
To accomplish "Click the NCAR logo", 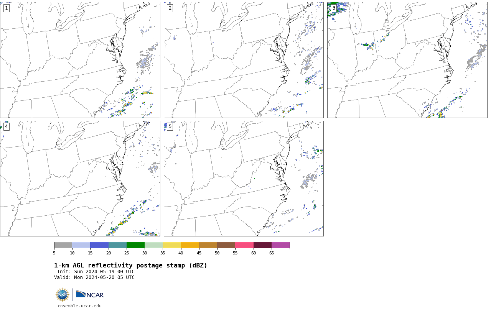I will (90, 294).
